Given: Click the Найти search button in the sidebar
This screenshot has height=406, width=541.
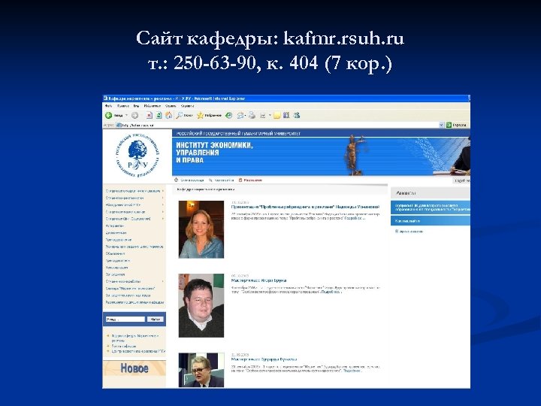Looking at the screenshot, I should (156, 320).
